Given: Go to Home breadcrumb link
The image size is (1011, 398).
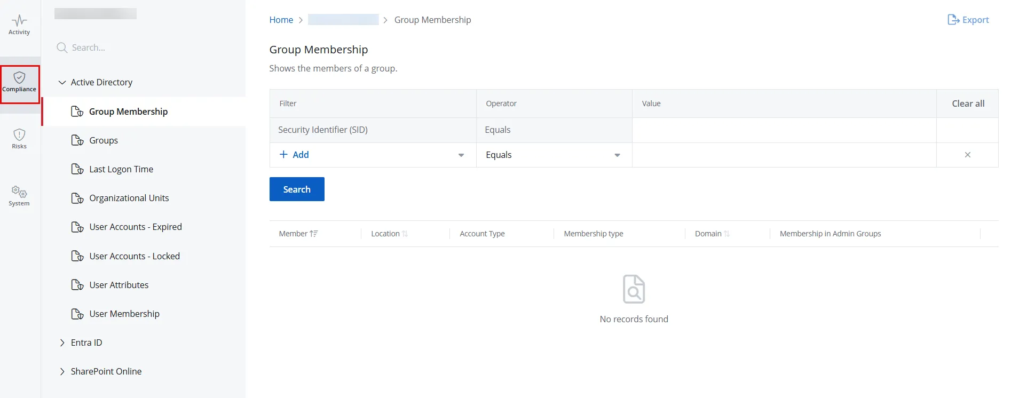Looking at the screenshot, I should point(281,20).
